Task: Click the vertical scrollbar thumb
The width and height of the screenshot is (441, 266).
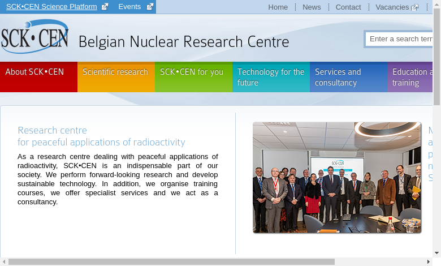Action: coord(437,57)
